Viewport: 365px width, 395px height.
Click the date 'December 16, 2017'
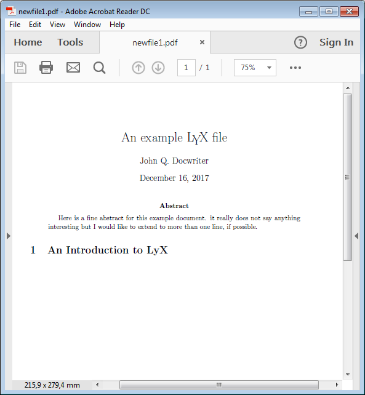pyautogui.click(x=174, y=178)
